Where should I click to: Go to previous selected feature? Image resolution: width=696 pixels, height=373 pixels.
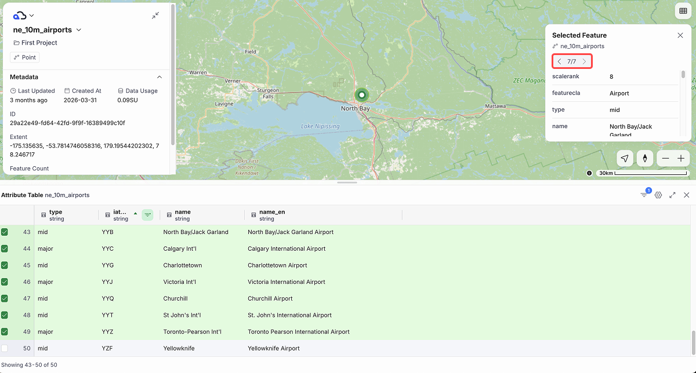pyautogui.click(x=559, y=61)
